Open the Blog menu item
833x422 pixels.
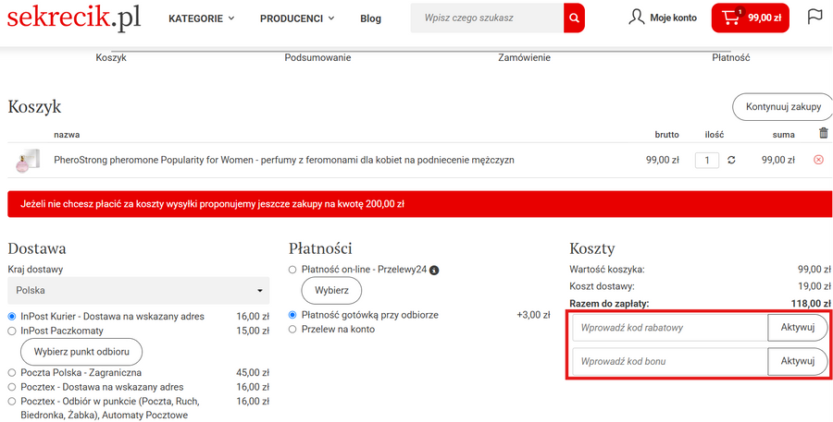(370, 18)
